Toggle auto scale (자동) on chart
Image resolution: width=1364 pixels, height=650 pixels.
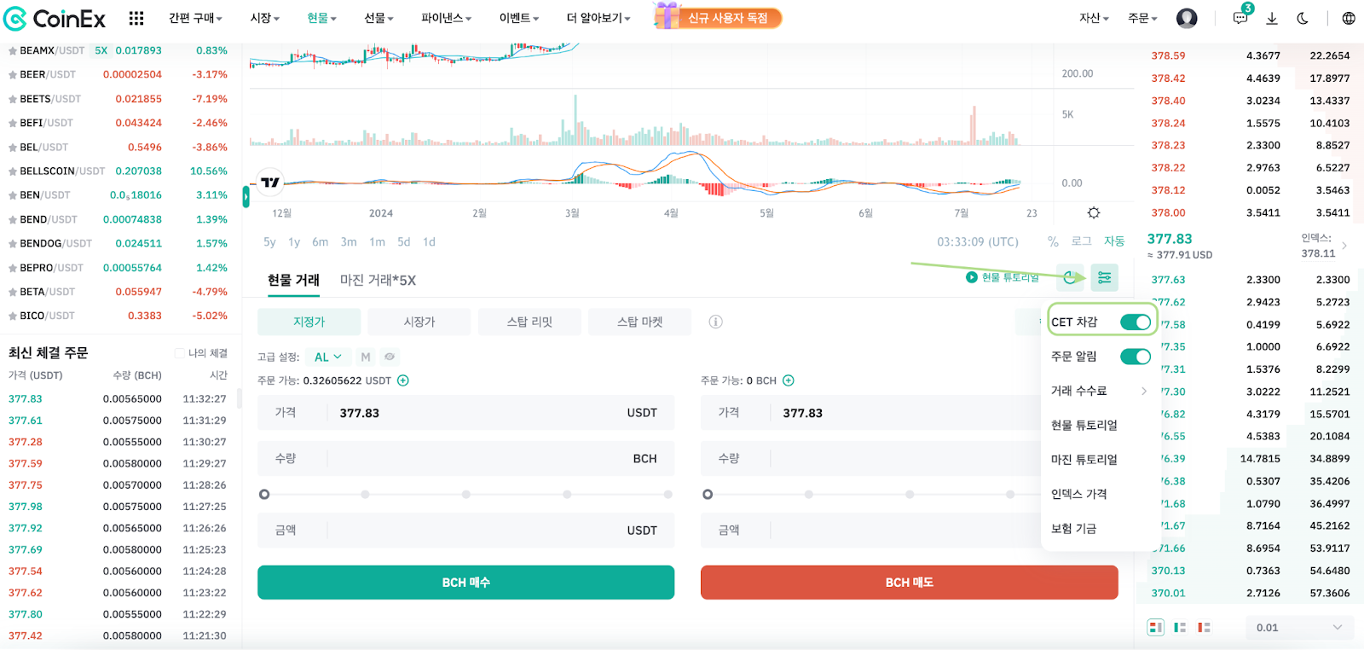[x=1114, y=241]
